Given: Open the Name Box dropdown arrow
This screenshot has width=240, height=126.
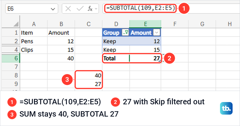Looking at the screenshot, I should [53, 9].
